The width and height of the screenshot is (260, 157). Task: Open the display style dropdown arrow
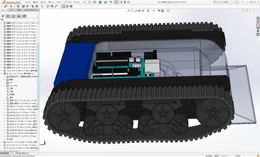[150, 10]
